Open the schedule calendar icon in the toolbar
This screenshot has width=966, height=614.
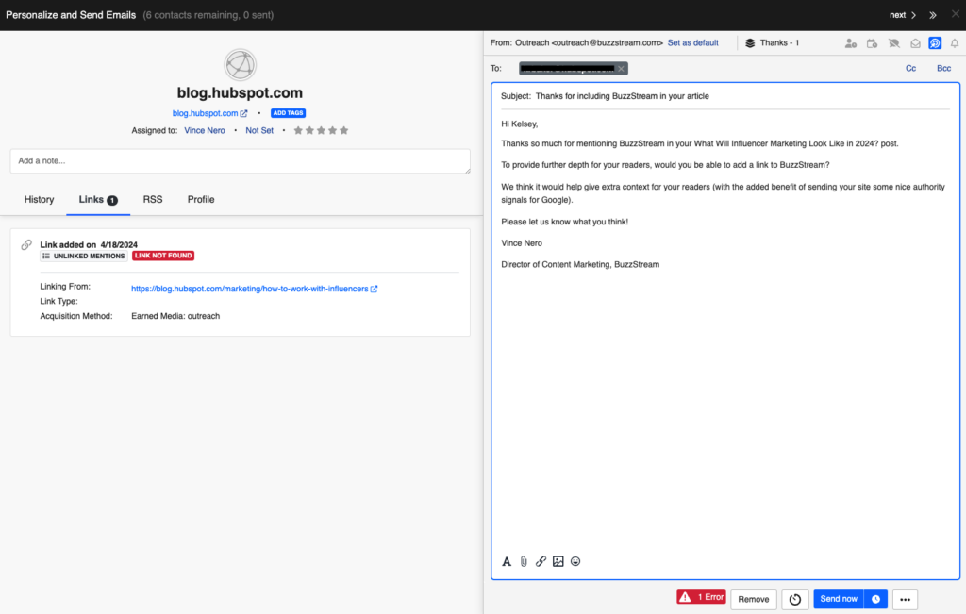point(872,42)
